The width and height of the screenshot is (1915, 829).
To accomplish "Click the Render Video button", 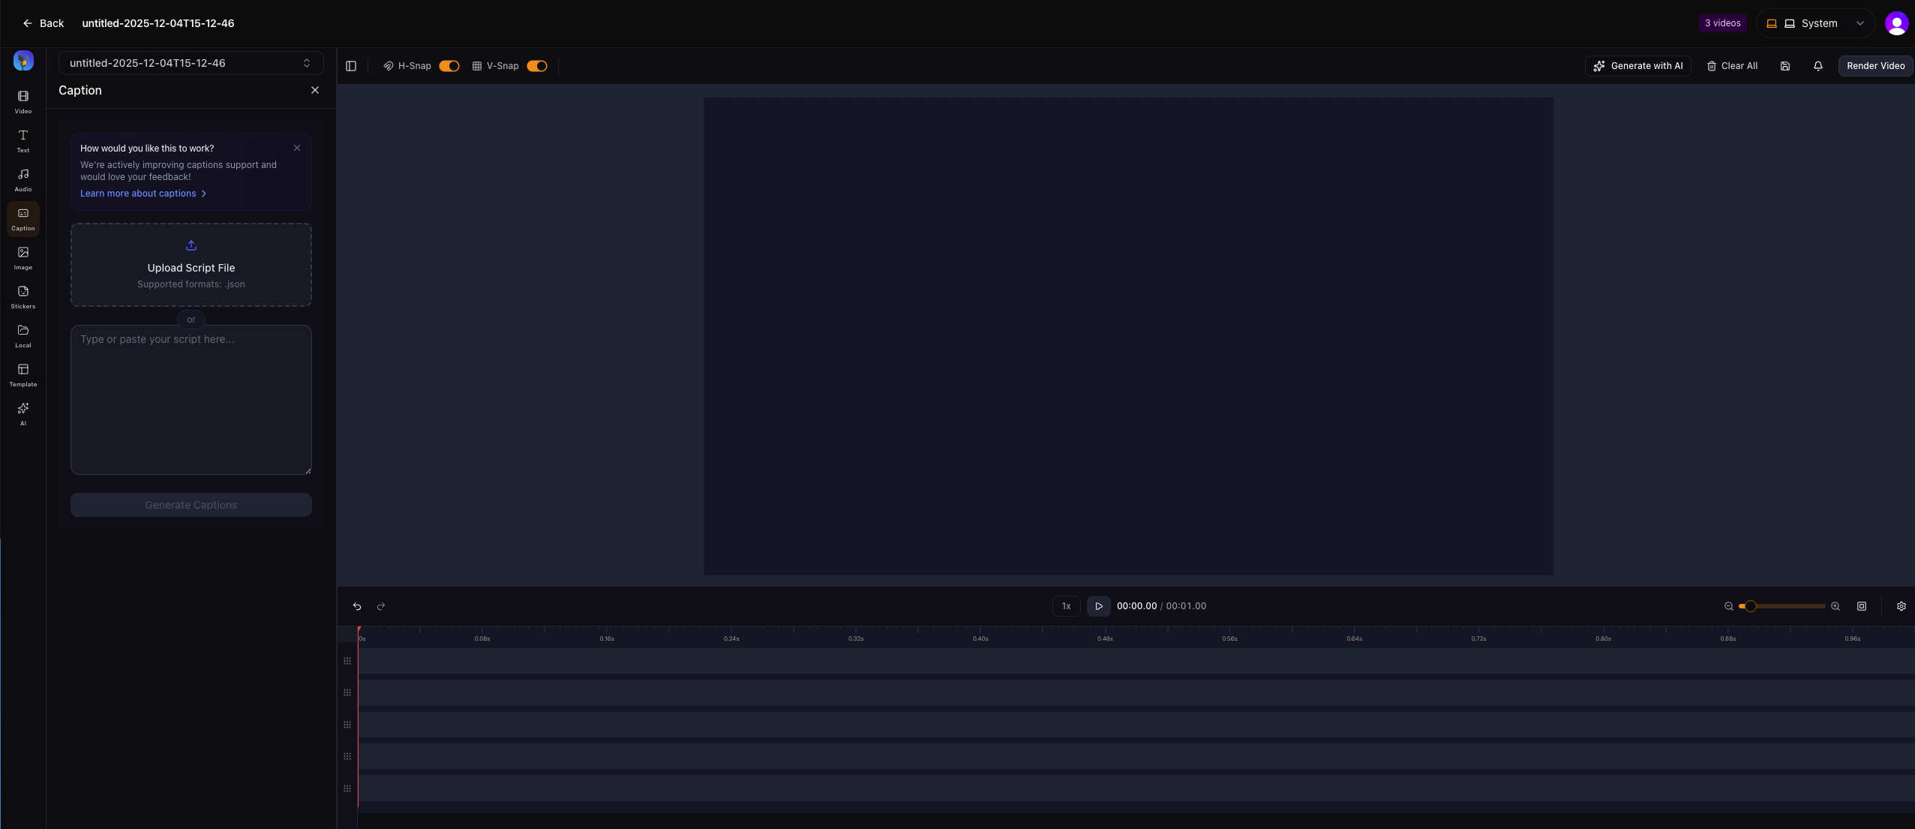I will [x=1875, y=66].
